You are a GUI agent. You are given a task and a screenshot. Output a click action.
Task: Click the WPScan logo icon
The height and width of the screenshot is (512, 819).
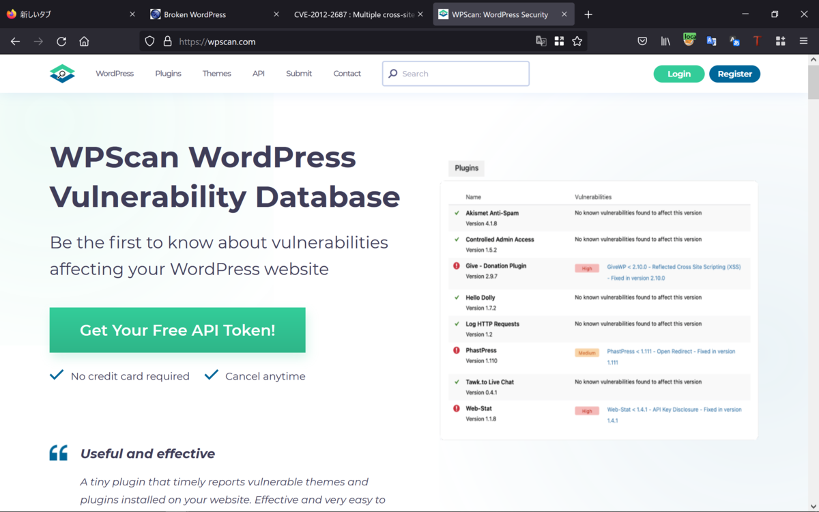click(62, 74)
